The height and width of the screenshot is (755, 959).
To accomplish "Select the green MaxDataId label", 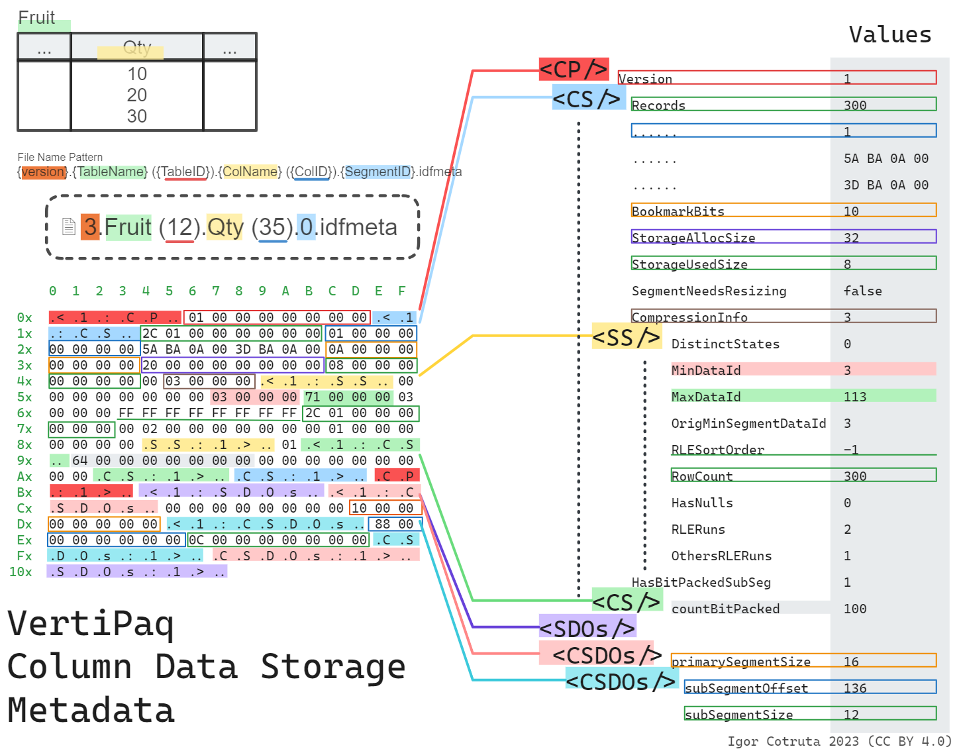I will pyautogui.click(x=706, y=397).
